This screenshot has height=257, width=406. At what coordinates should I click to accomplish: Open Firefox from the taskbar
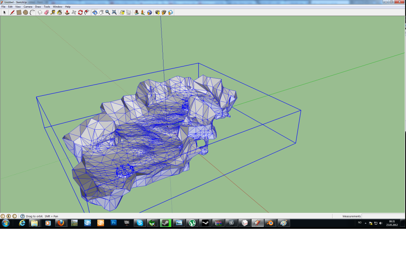(61, 223)
